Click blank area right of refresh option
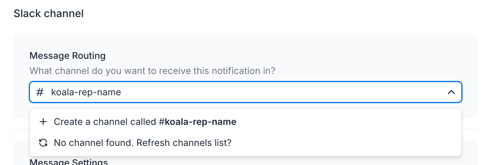486x165 pixels. pos(346,143)
